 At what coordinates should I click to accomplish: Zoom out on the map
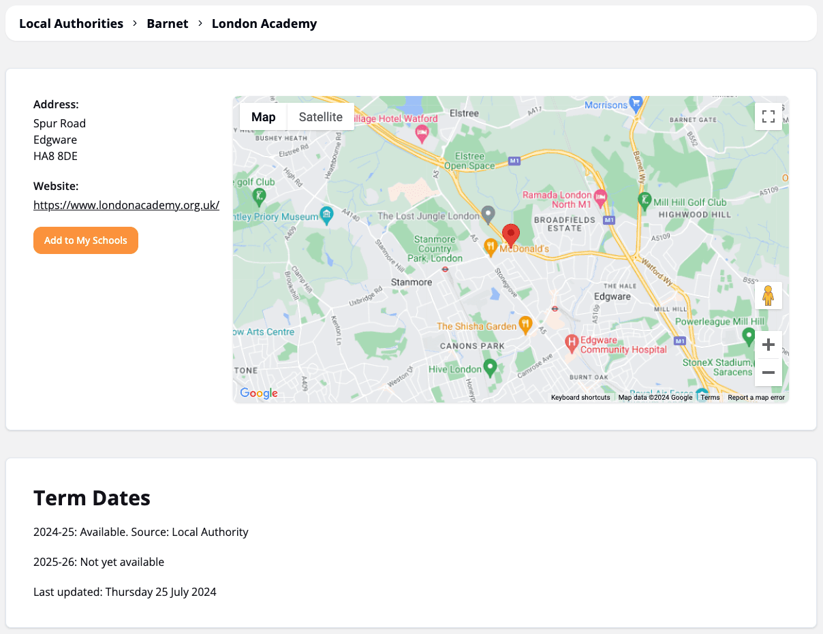tap(768, 373)
